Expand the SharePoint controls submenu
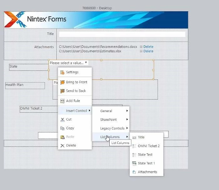This screenshot has width=219, height=190. point(111,120)
